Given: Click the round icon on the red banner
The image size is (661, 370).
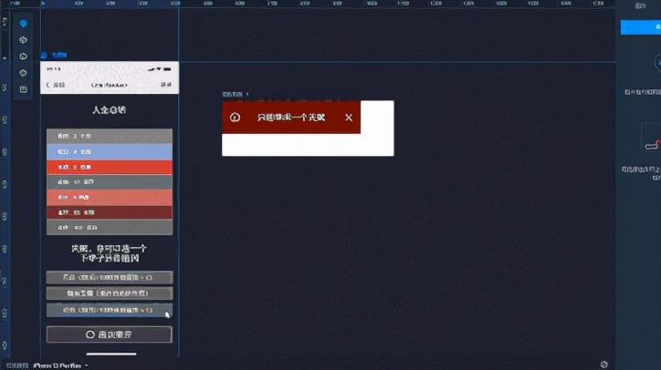Looking at the screenshot, I should pos(235,117).
